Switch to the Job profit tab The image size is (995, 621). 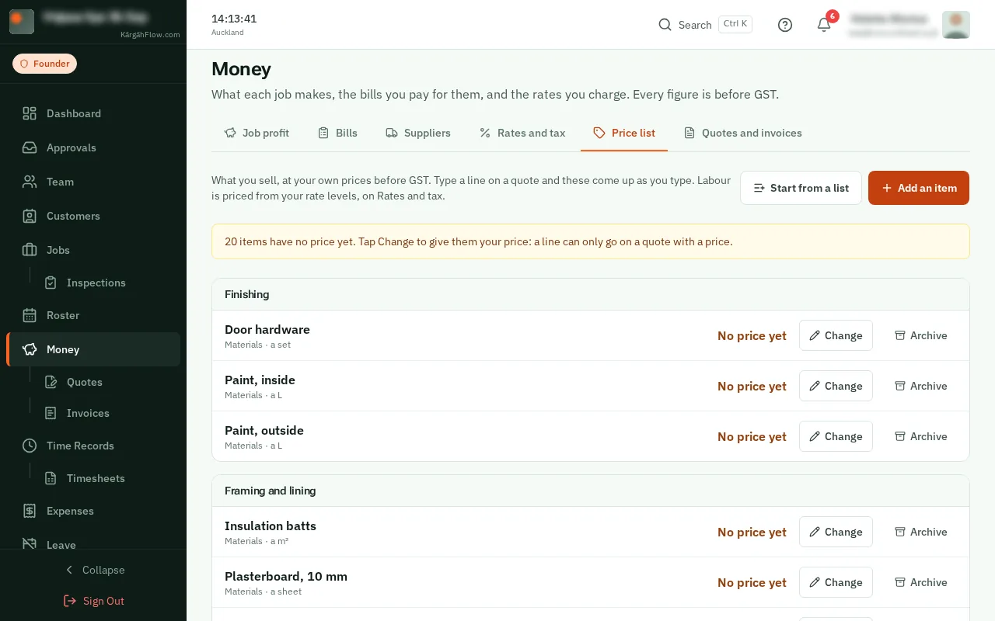click(257, 133)
